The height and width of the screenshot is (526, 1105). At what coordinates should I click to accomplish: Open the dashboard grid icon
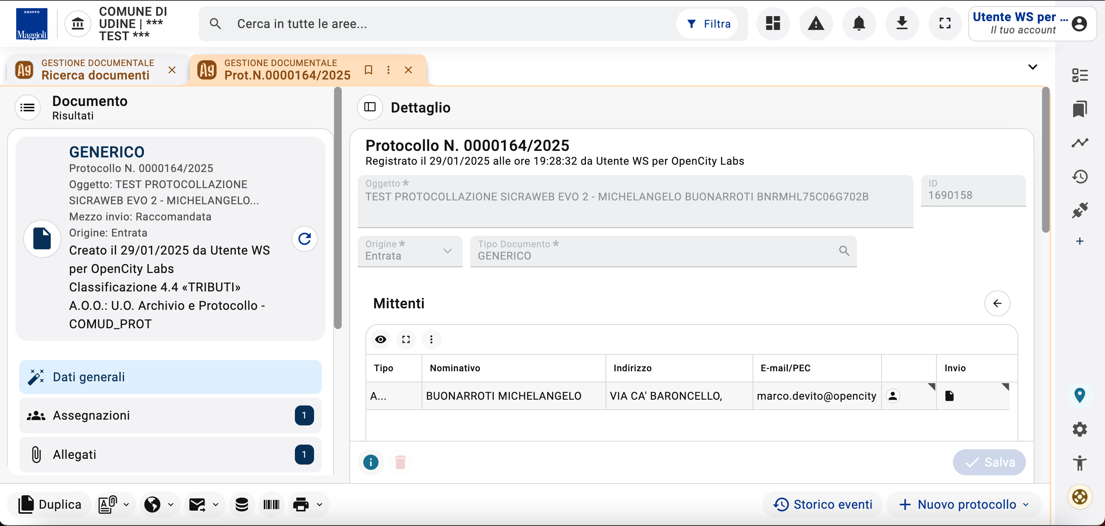[x=773, y=23]
